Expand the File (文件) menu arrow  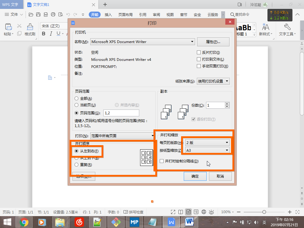[21, 15]
